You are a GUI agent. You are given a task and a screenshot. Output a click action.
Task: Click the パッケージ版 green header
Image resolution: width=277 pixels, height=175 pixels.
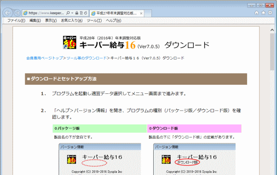click(x=100, y=128)
